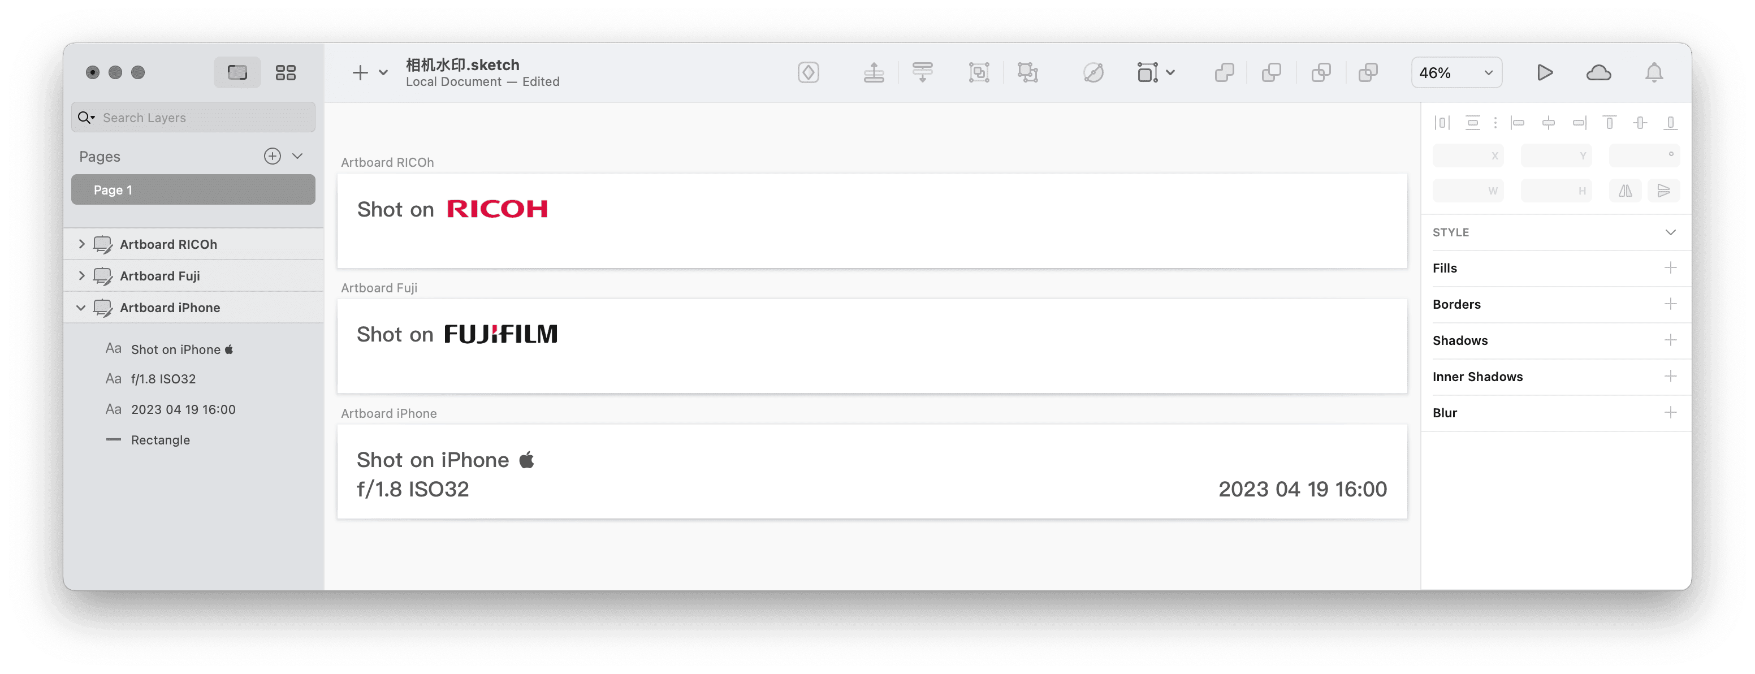This screenshot has height=674, width=1755.
Task: Expand the Artboard RICOh layer
Action: (x=82, y=244)
